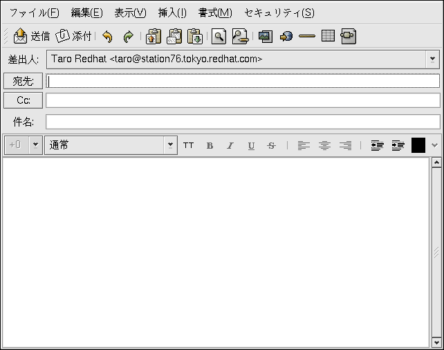The height and width of the screenshot is (350, 444).
Task: Click the insert horizontal rule icon
Action: (x=307, y=37)
